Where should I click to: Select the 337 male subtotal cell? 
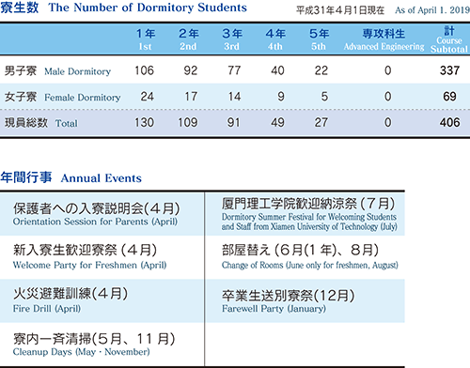(449, 70)
